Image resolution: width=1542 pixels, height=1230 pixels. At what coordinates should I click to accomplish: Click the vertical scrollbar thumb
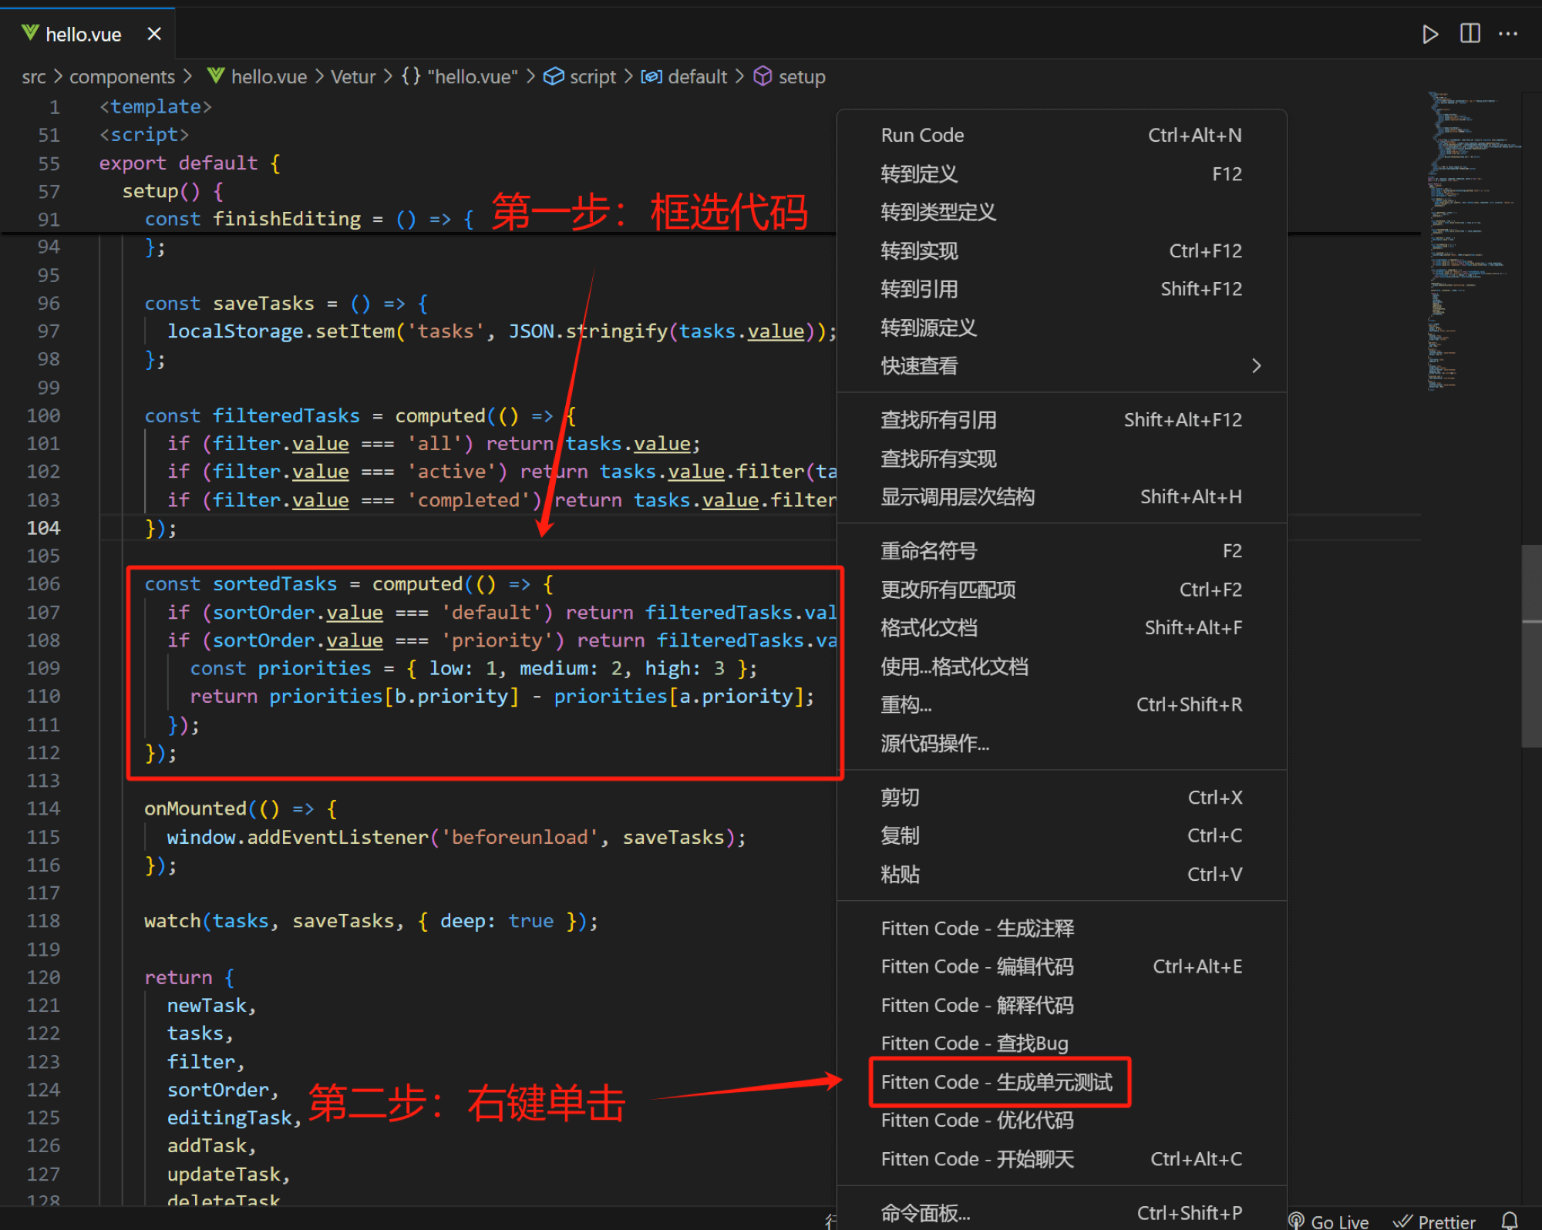click(x=1531, y=646)
